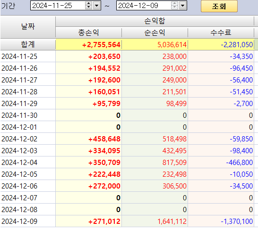Image resolution: width=258 pixels, height=230 pixels.
Task: Select gross profit cell +272,000
Action: 88,186
